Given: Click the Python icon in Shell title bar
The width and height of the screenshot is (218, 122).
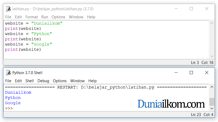Looking at the screenshot, I should pos(8,73).
